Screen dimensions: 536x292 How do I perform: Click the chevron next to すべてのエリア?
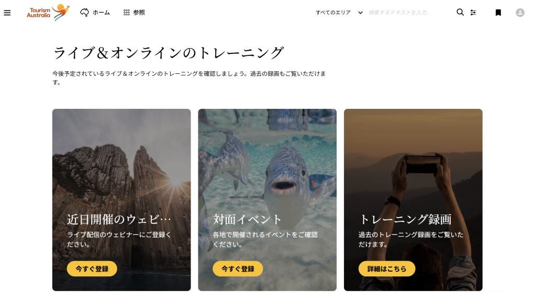[x=360, y=13]
